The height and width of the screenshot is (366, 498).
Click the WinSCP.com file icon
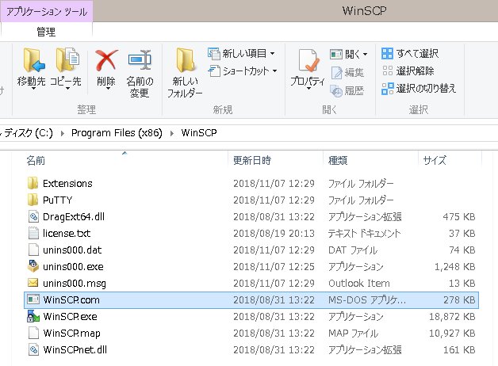(x=33, y=299)
